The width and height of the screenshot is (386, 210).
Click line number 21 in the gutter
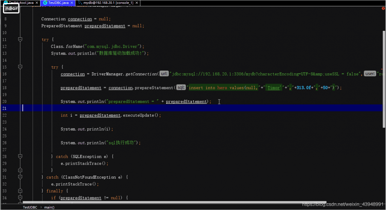click(x=4, y=108)
